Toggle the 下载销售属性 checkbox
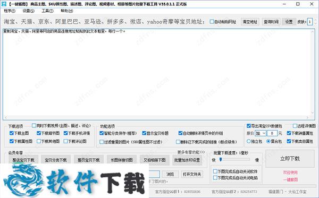319x198 pixels. click(x=289, y=133)
